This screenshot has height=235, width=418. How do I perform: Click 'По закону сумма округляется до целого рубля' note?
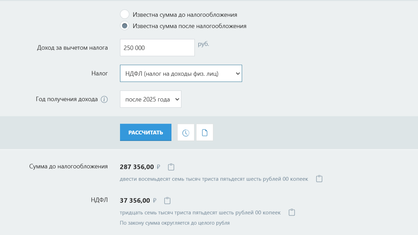[x=175, y=223]
